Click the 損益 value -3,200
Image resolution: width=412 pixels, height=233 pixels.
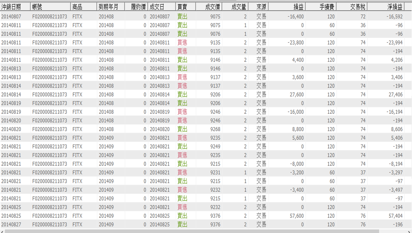coord(297,173)
